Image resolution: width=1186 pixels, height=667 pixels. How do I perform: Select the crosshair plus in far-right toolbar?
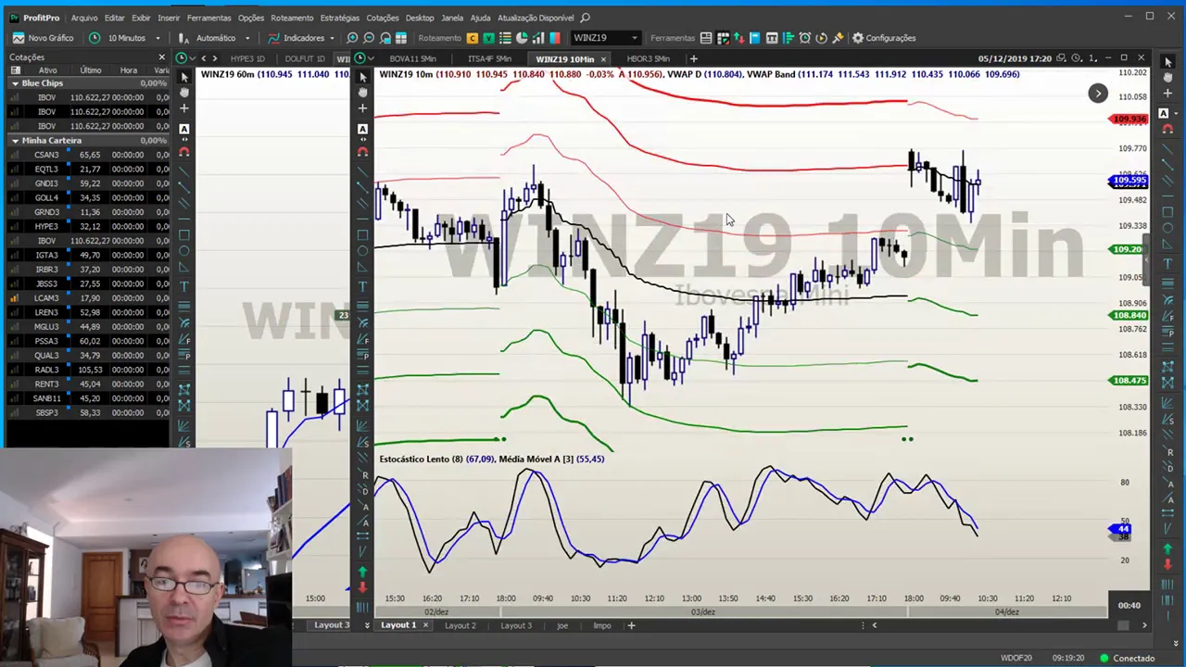tap(1167, 95)
